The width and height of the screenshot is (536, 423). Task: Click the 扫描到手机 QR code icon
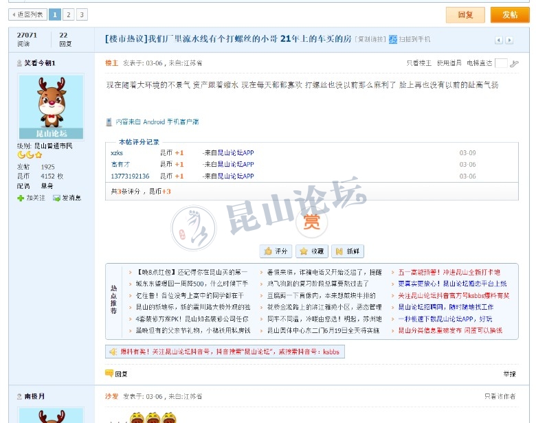393,40
